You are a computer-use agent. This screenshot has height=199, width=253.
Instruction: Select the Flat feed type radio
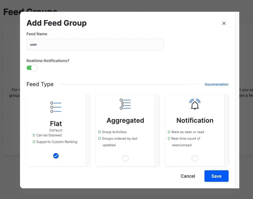tap(56, 156)
